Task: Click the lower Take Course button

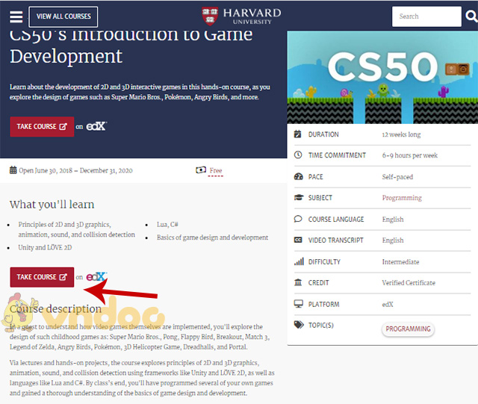Action: [42, 277]
